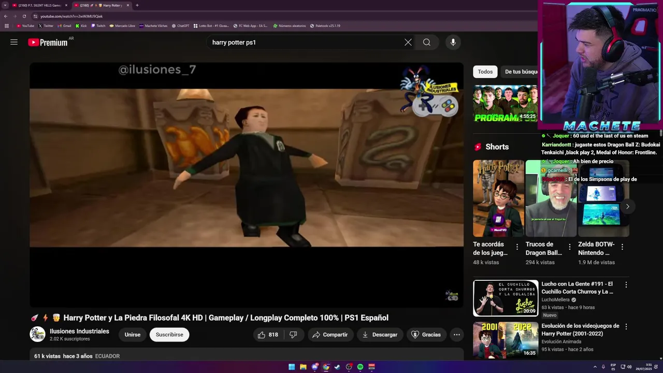Open options for 'Evolución de los videojuegos' video
The image size is (663, 373).
626,327
